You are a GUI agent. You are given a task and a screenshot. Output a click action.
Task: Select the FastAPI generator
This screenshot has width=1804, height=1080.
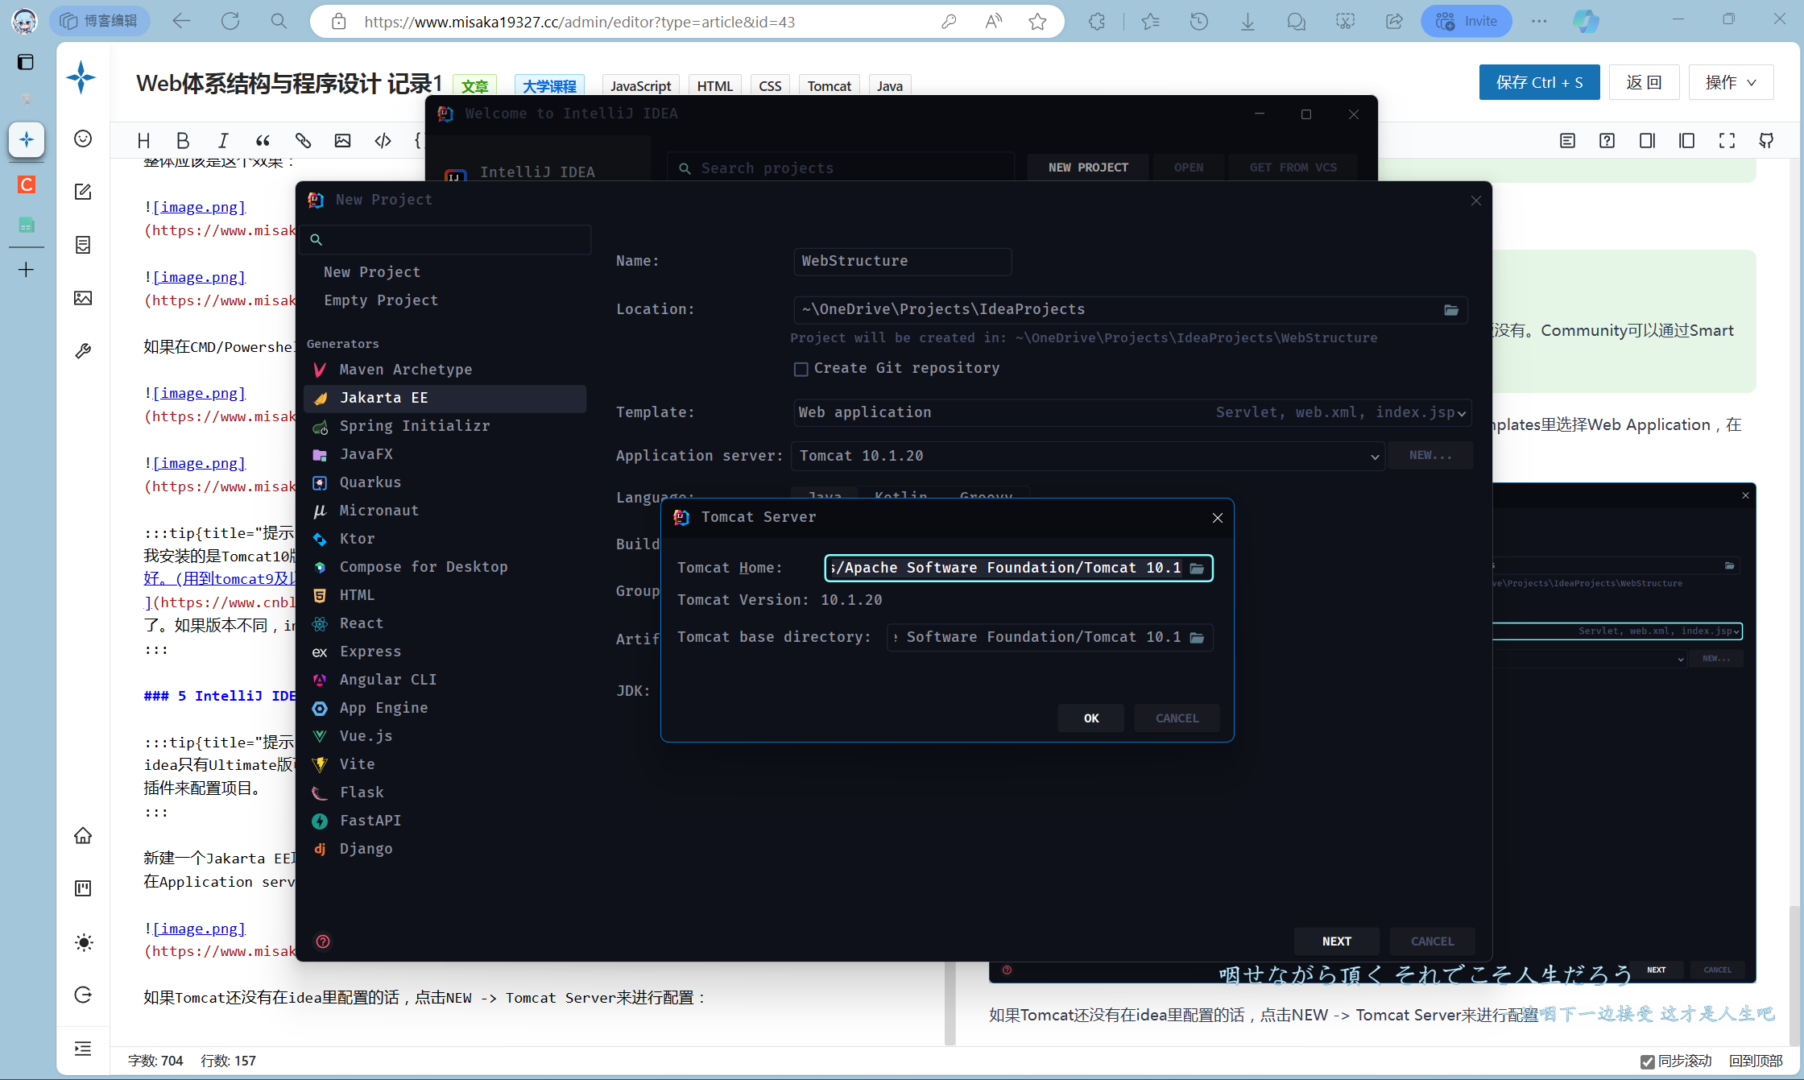point(445,821)
